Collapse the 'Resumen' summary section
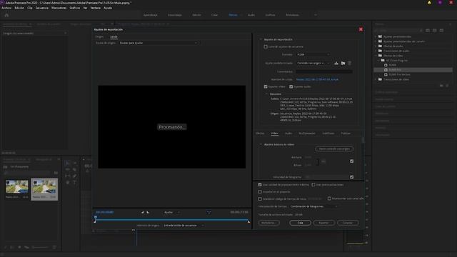Image resolution: width=457 pixels, height=257 pixels. (x=266, y=94)
